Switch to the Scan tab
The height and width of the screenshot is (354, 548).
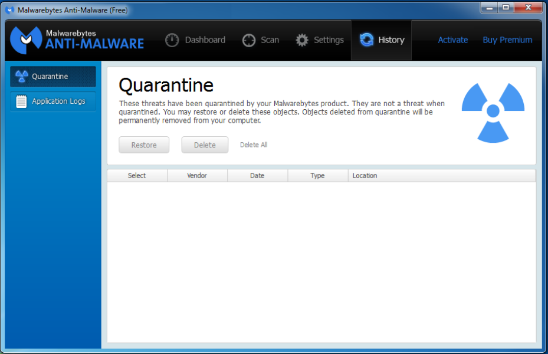270,40
